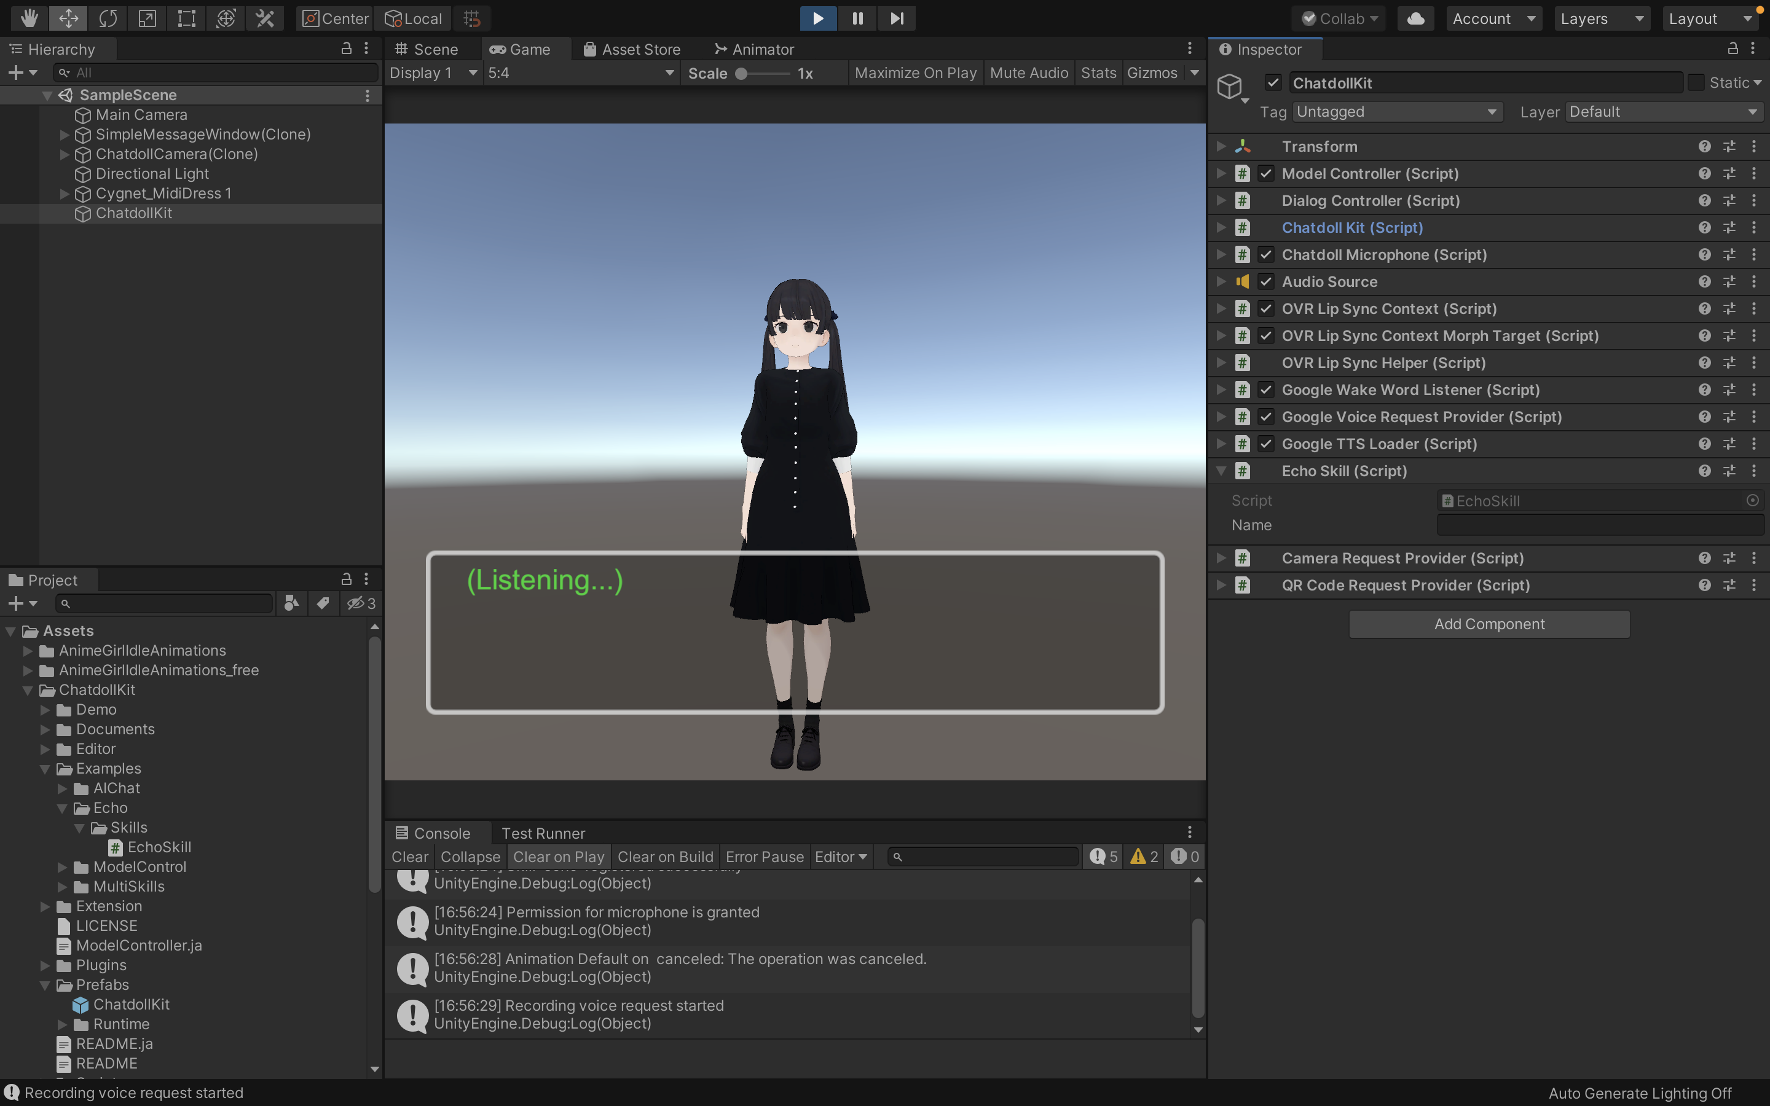Screen dimensions: 1770x1106
Task: Open cloud services icon
Action: (x=1415, y=18)
